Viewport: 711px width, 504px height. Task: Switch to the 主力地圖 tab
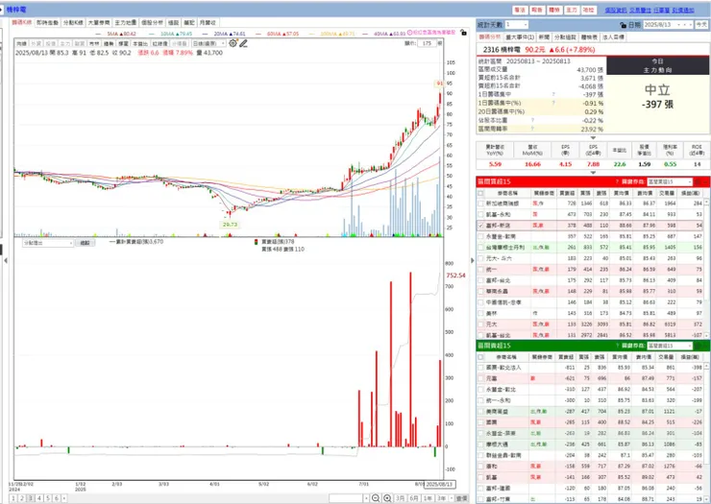(x=126, y=23)
